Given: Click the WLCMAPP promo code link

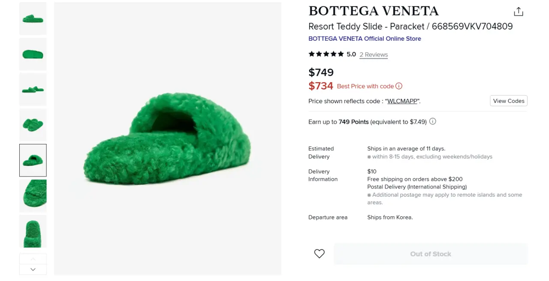Looking at the screenshot, I should coord(403,102).
